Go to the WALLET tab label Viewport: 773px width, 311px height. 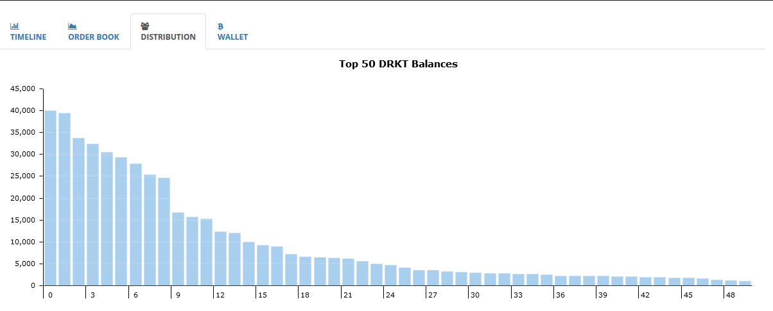(x=232, y=37)
